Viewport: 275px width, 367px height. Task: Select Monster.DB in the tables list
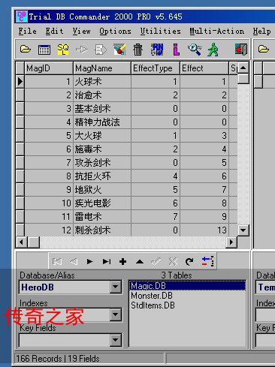152,296
